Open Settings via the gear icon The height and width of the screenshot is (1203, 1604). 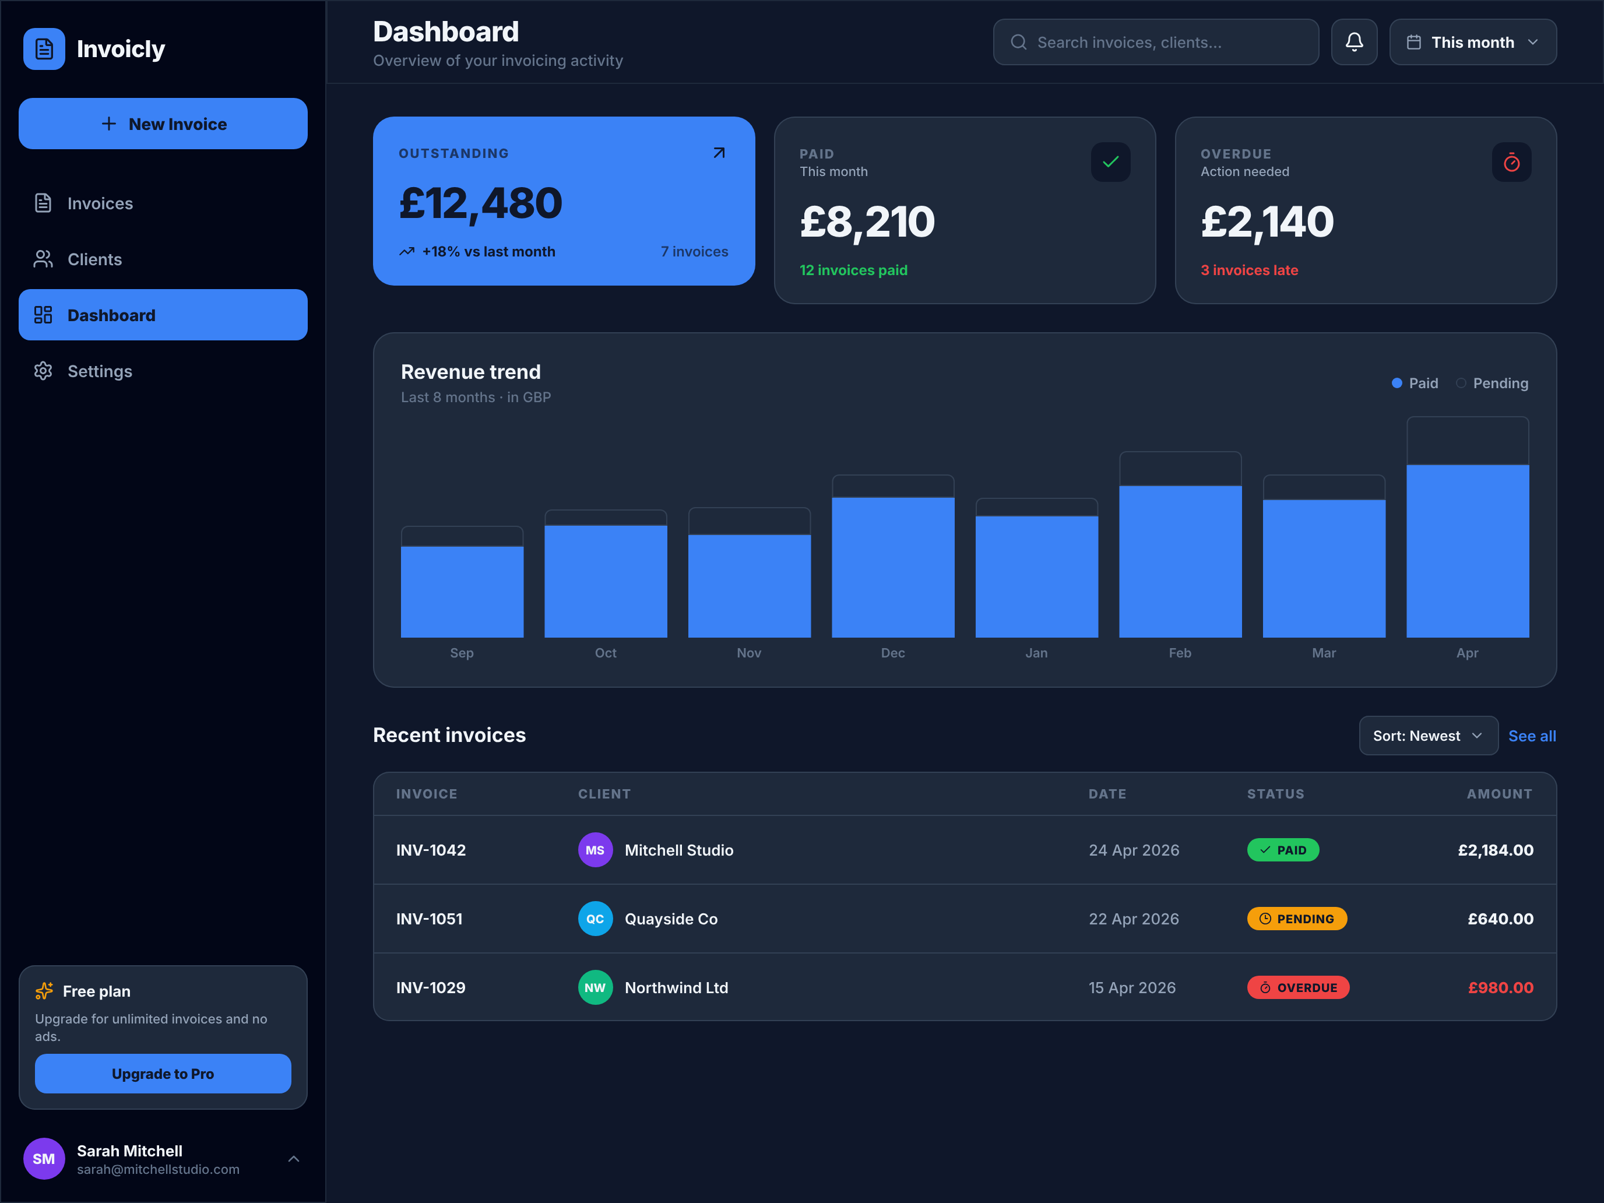(x=44, y=371)
